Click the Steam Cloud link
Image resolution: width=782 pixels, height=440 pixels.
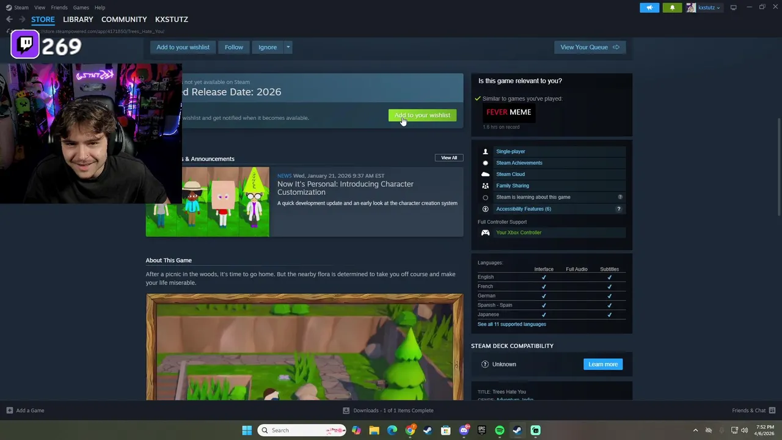click(510, 174)
